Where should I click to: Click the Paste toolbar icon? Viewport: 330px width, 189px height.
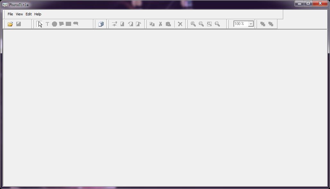168,24
